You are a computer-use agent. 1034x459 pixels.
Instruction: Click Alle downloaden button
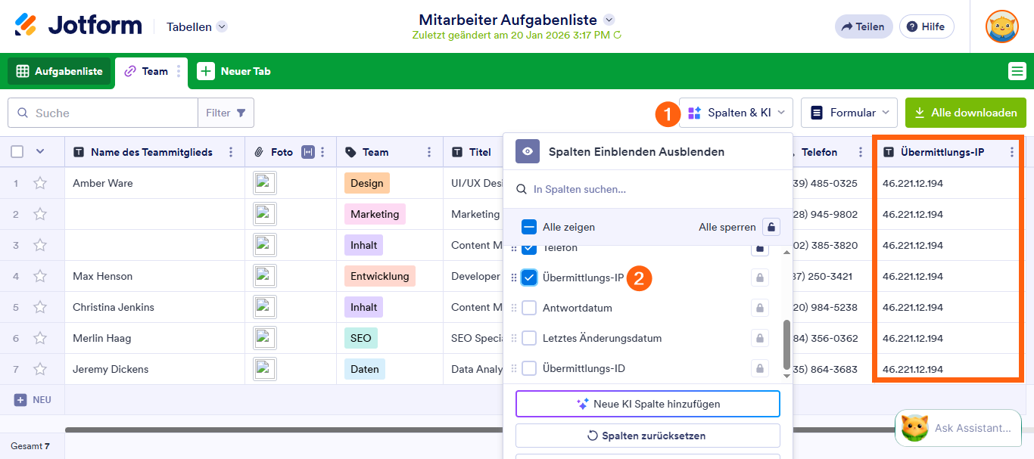(966, 113)
